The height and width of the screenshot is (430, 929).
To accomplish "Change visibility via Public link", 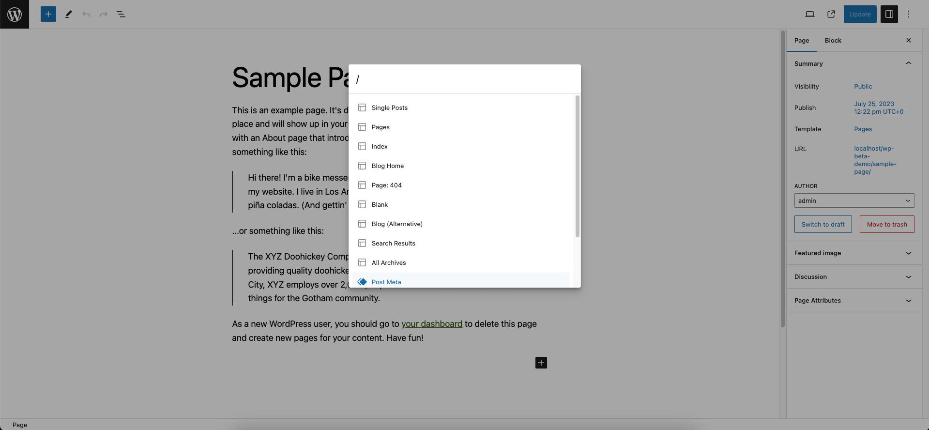I will (x=863, y=86).
